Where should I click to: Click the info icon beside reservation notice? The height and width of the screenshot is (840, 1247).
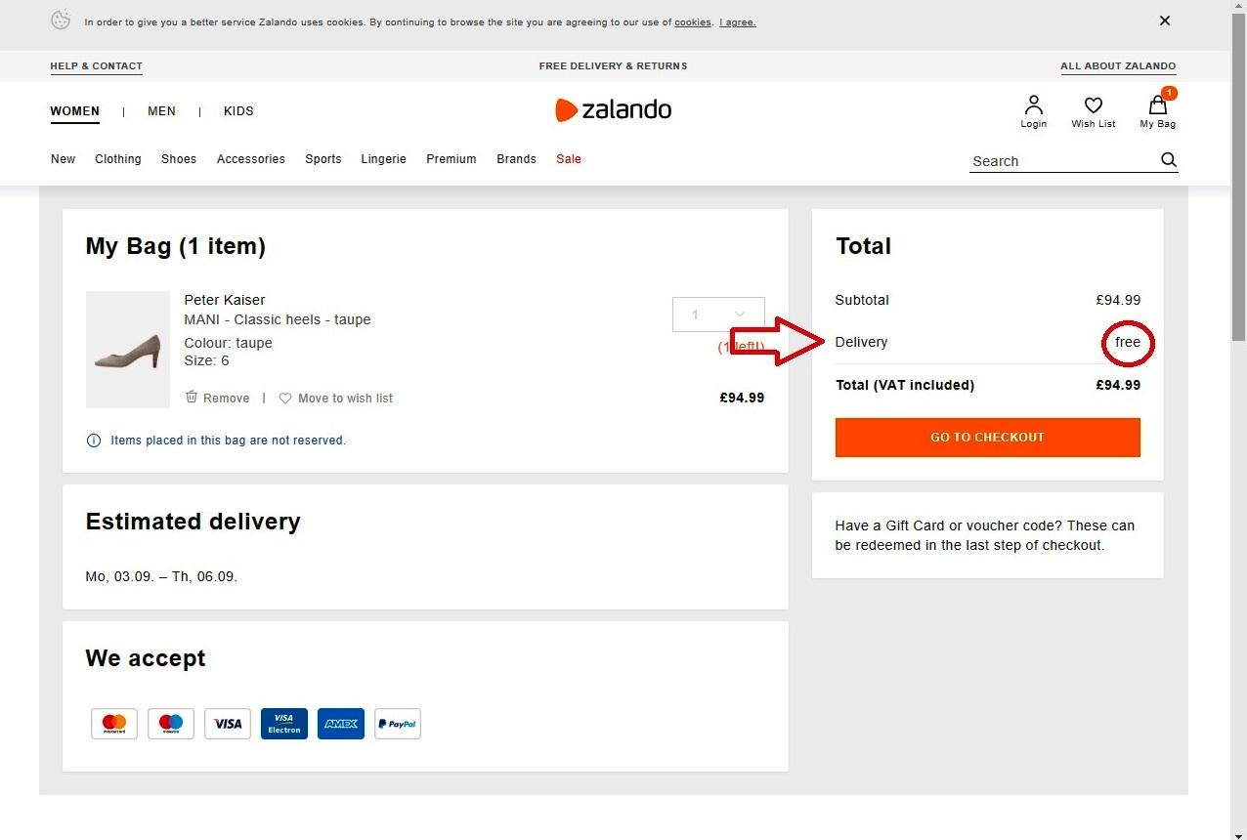94,441
